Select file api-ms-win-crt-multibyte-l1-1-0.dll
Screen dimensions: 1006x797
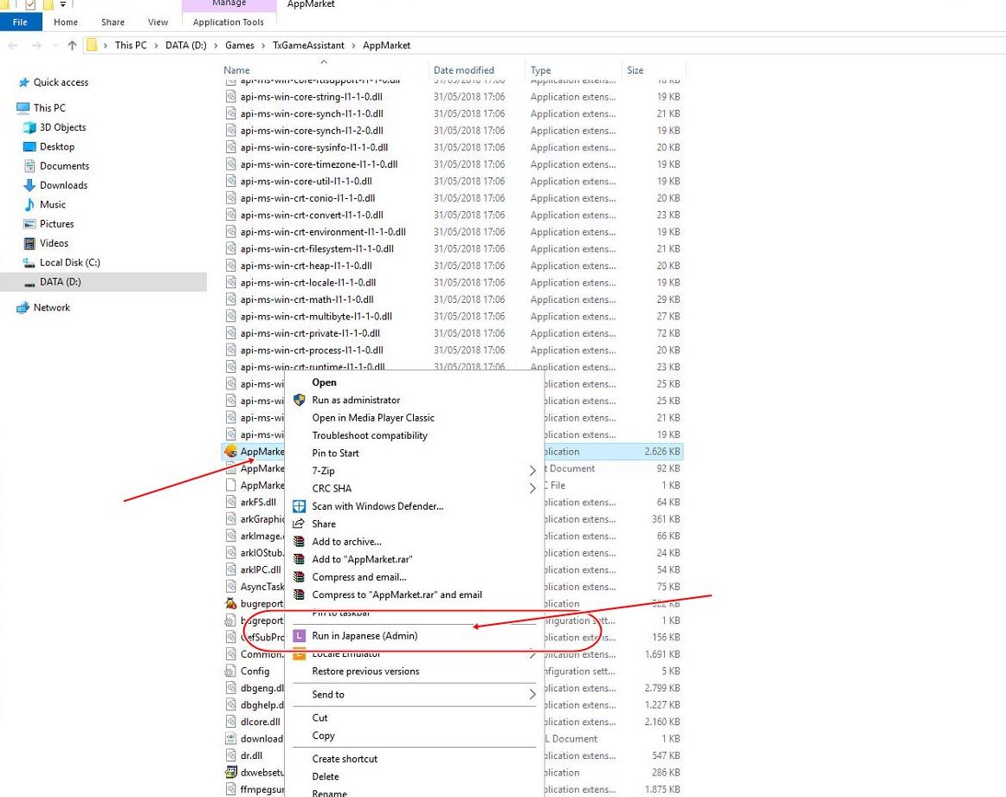coord(452,317)
